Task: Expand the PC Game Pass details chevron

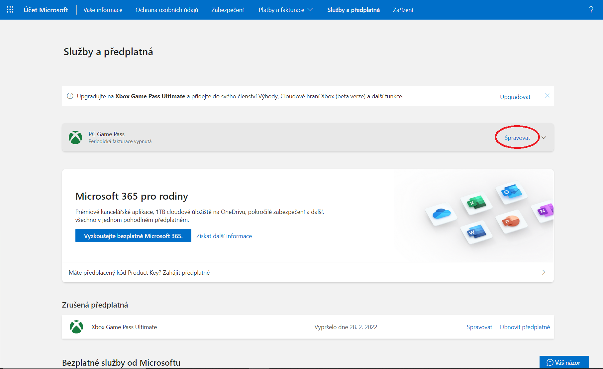Action: click(544, 138)
